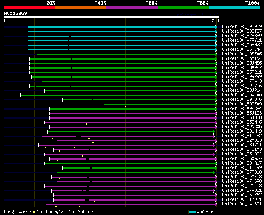The height and width of the screenshot is (215, 264).
Task: Click the cyan ~100% identity legend segment
Action: [234, 7]
